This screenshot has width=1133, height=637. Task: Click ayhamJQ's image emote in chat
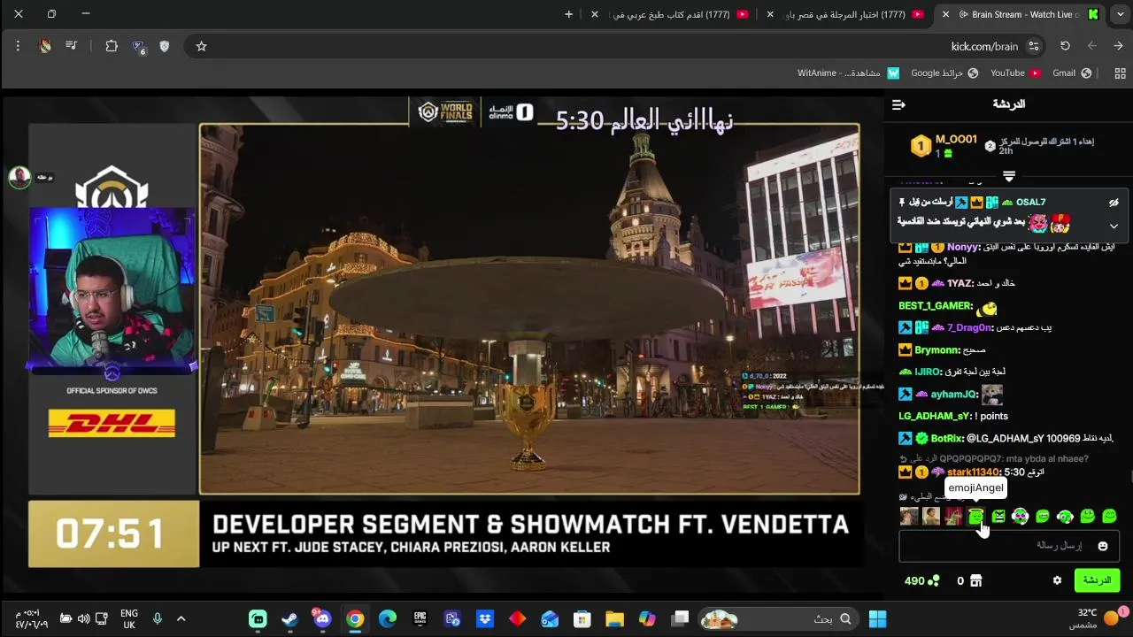(x=991, y=394)
